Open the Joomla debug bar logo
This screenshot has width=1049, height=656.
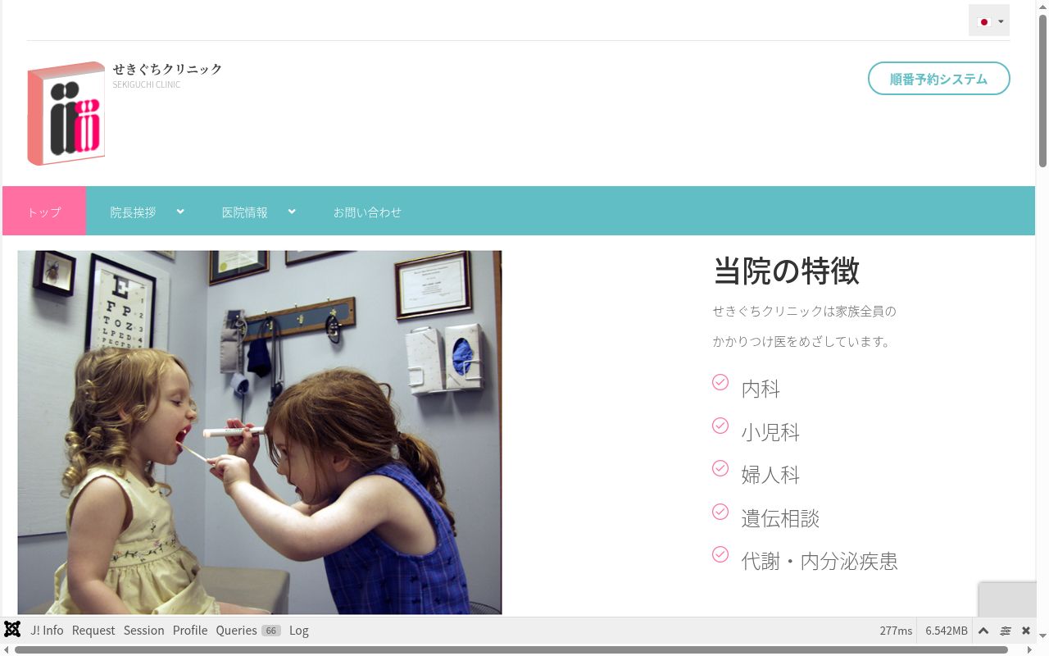pyautogui.click(x=12, y=630)
